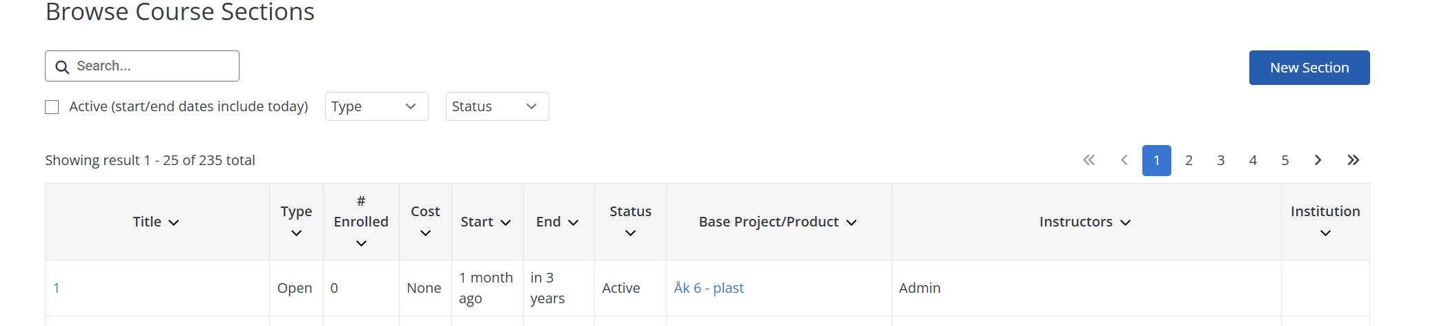Image resolution: width=1446 pixels, height=326 pixels.
Task: Enable the Active dates checkbox filter
Action: 52,107
